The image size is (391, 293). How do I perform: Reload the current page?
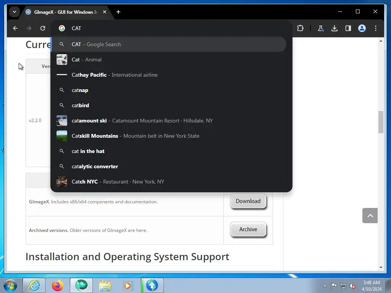point(43,28)
